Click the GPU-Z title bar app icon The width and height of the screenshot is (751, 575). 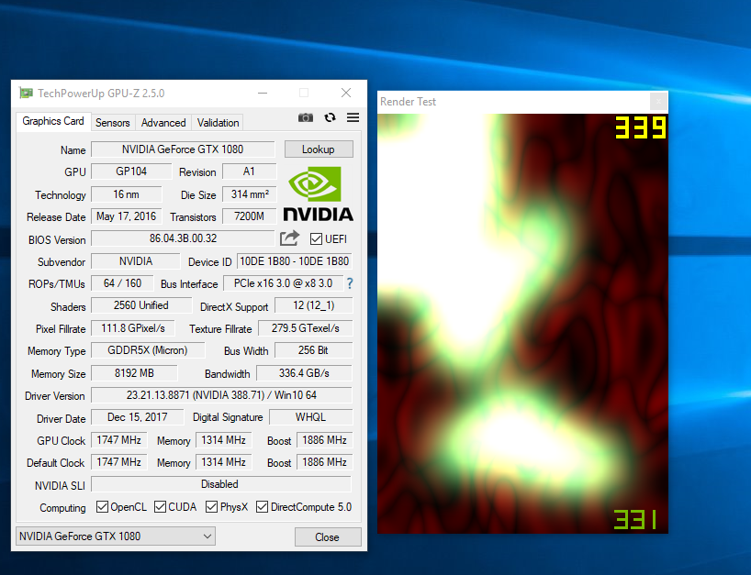point(26,93)
